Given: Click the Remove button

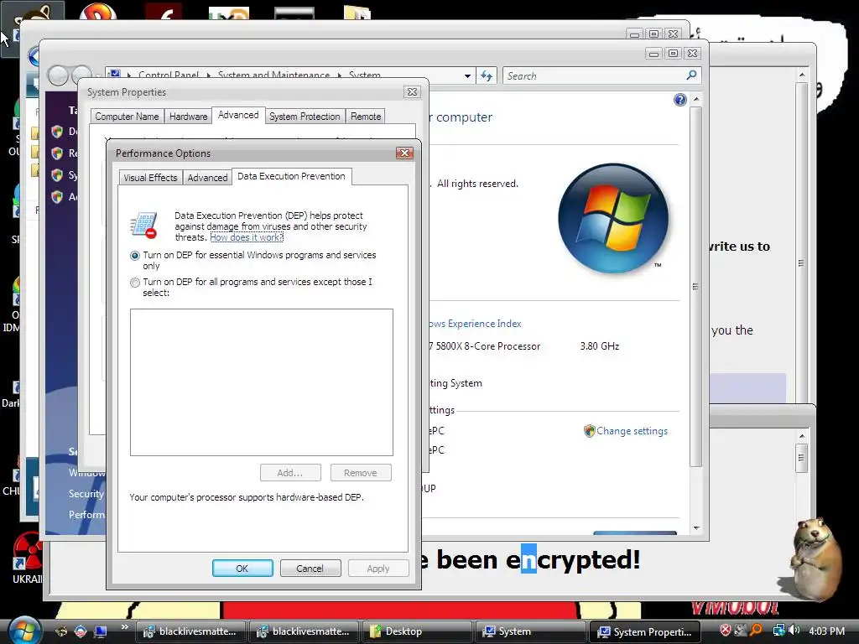Looking at the screenshot, I should [x=361, y=473].
